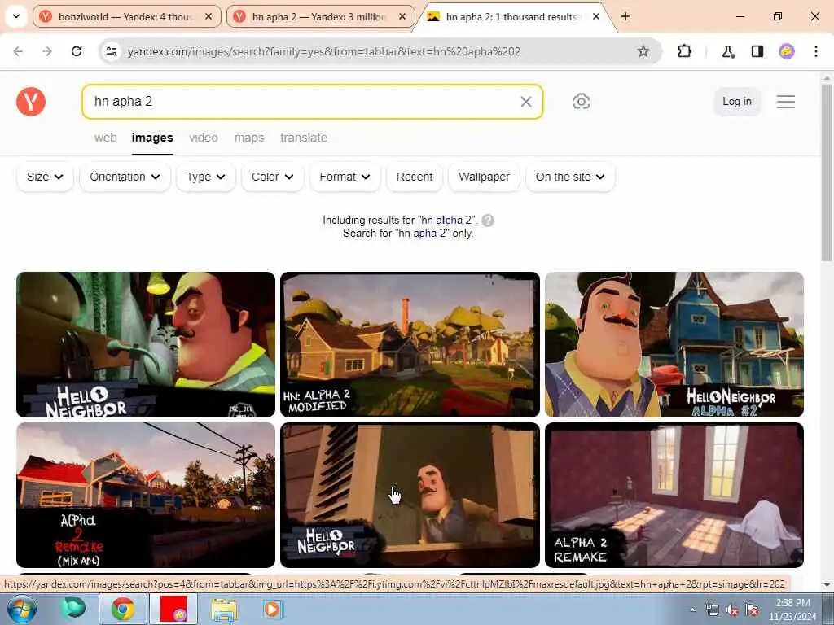
Task: Switch to hn apha 2 Yandex web tab
Action: [x=319, y=16]
